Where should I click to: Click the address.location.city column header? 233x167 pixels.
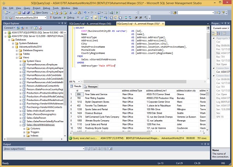(186, 90)
